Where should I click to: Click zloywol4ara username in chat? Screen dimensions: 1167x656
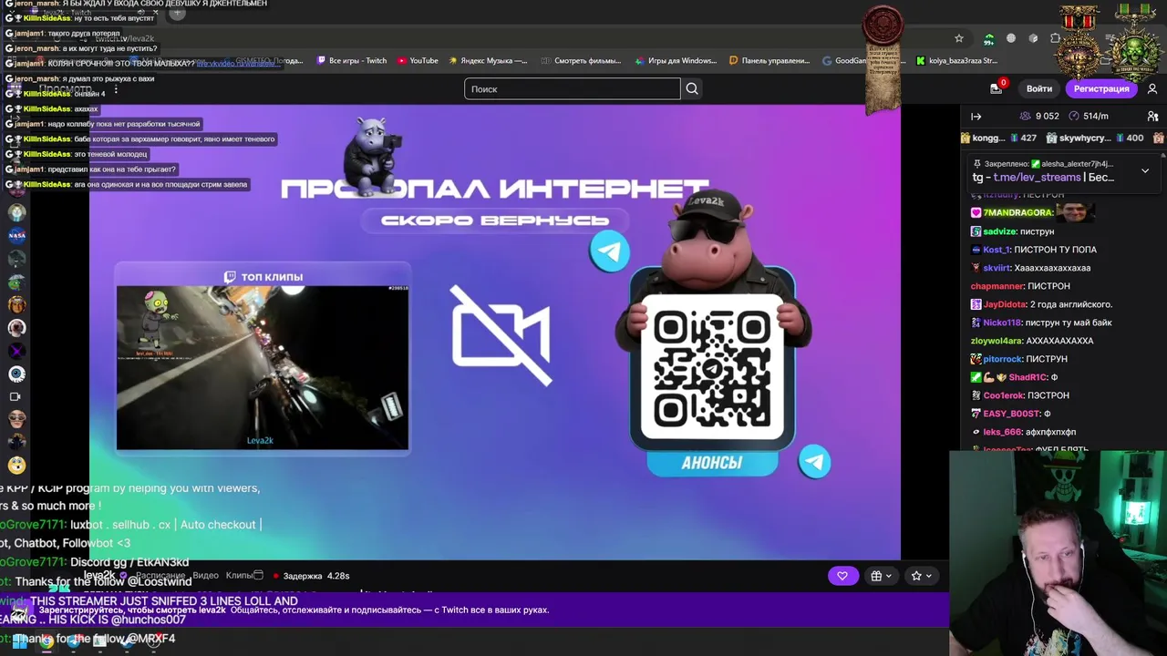(x=997, y=341)
